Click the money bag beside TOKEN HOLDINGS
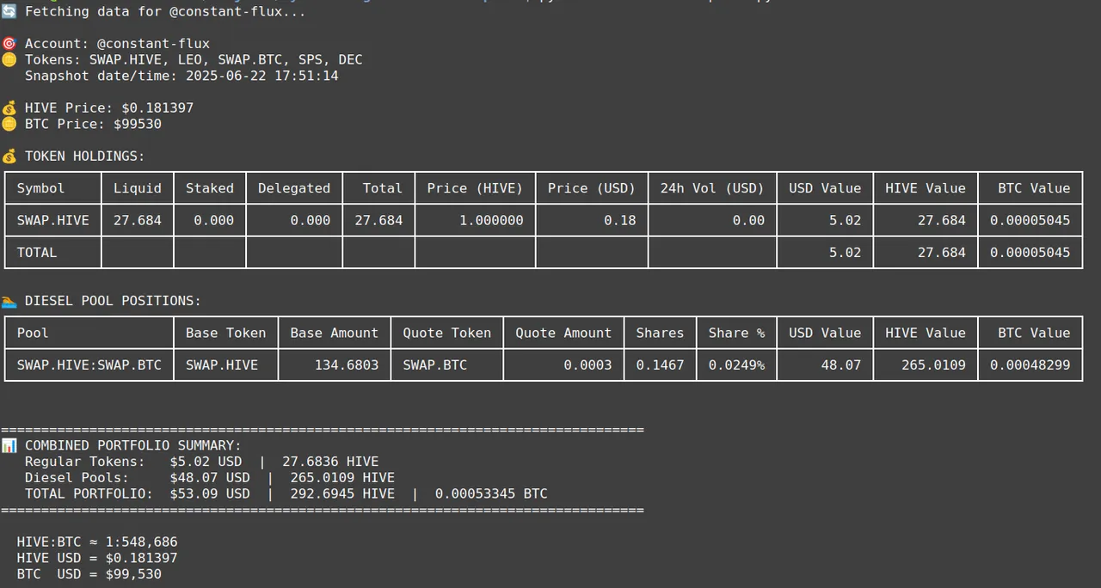The width and height of the screenshot is (1101, 588). 9,156
